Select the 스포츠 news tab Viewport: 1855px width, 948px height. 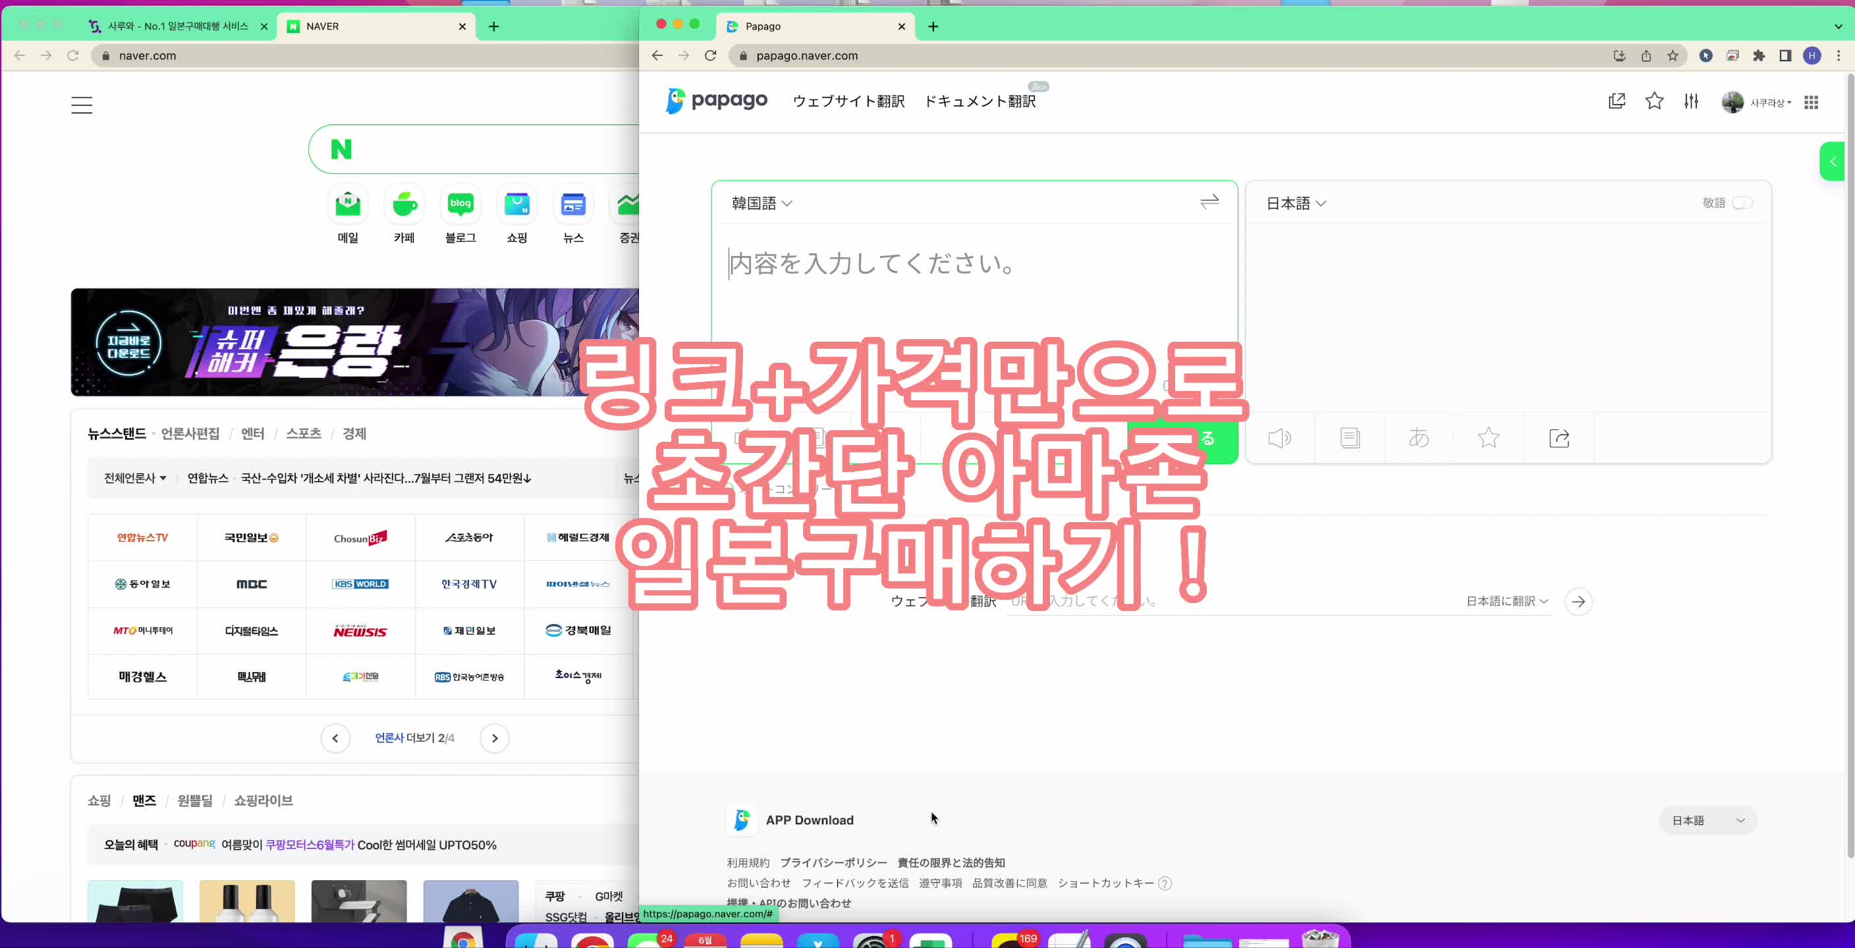(303, 433)
